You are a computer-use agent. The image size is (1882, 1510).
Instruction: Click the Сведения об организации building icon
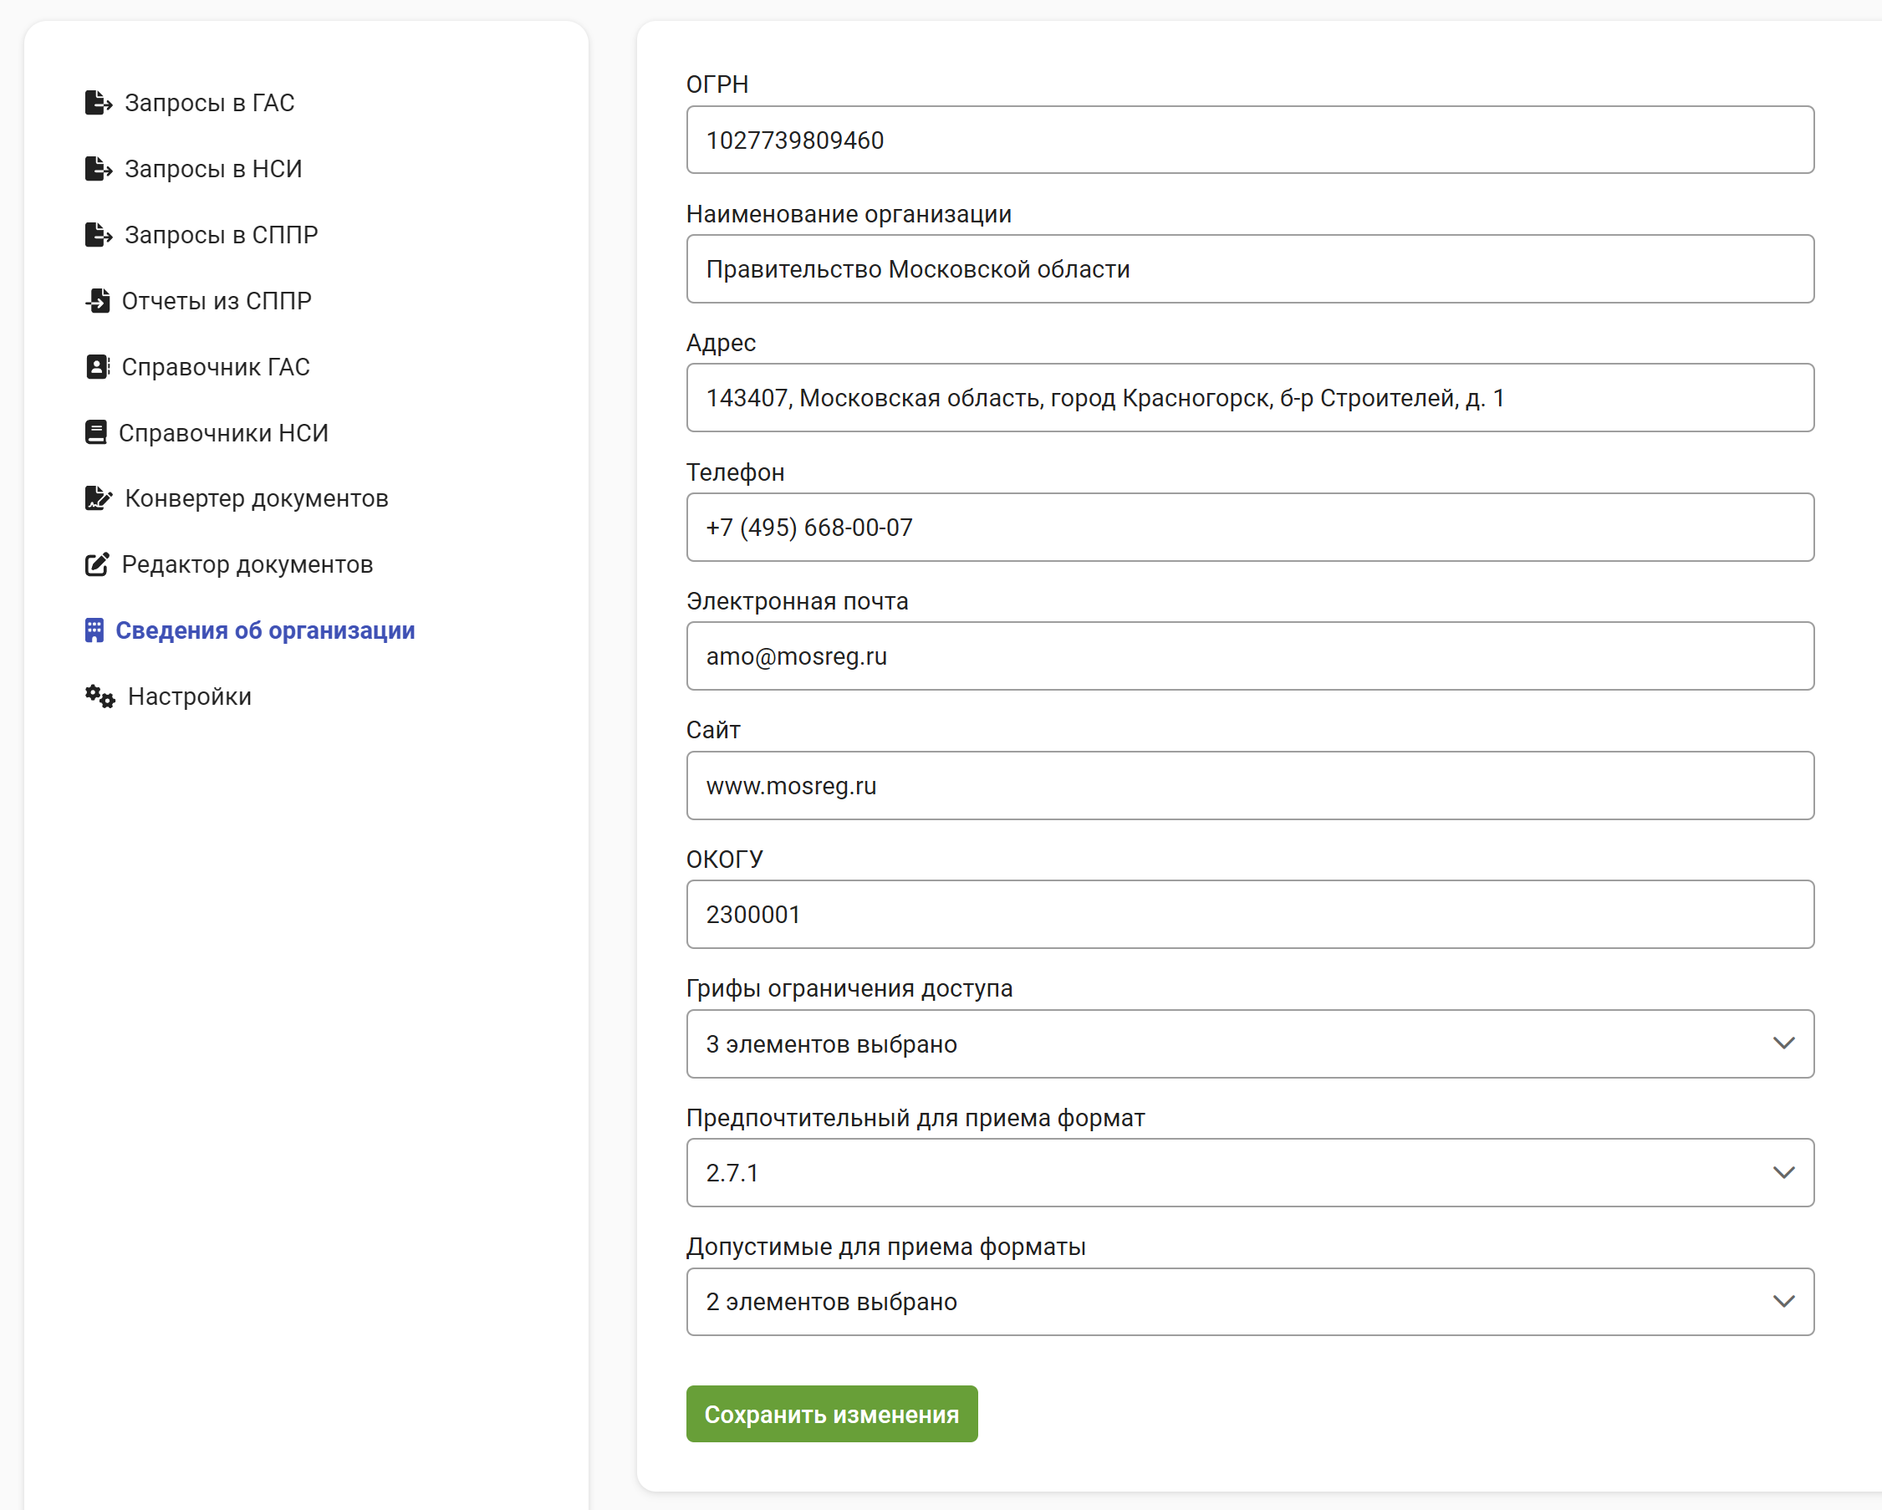tap(94, 630)
